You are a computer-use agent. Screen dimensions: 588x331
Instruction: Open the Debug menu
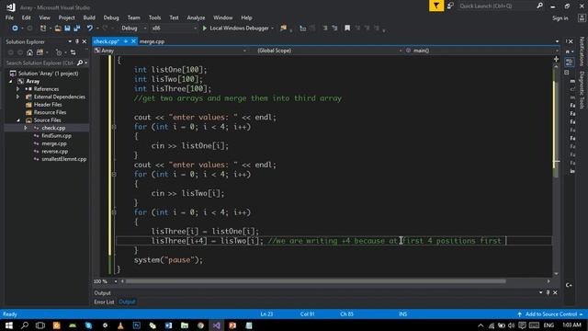point(111,17)
